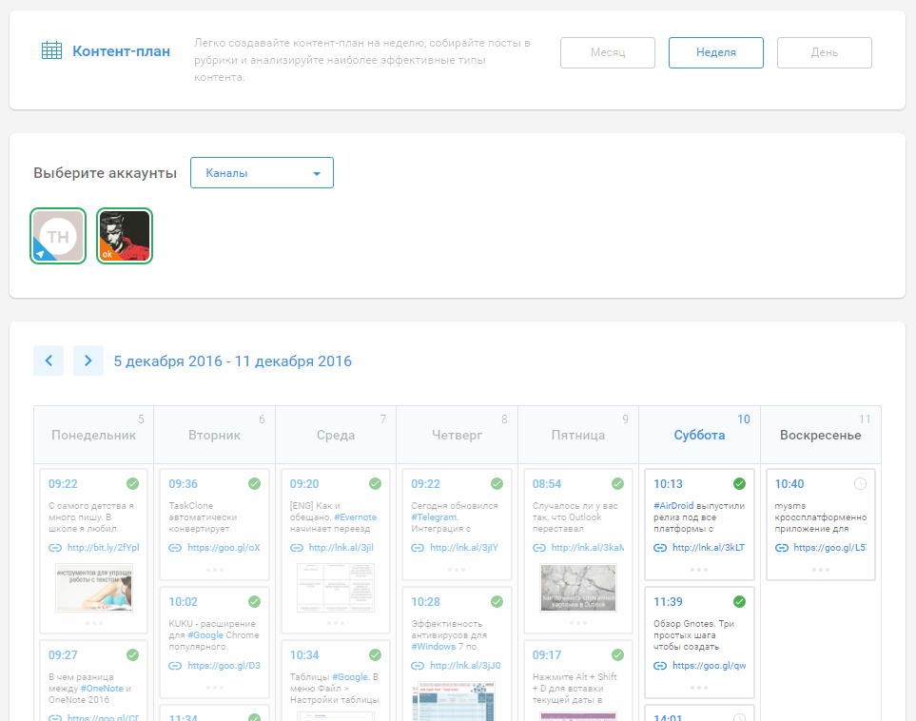916x721 pixels.
Task: Toggle the OK account with portrait avatar
Action: coord(125,236)
